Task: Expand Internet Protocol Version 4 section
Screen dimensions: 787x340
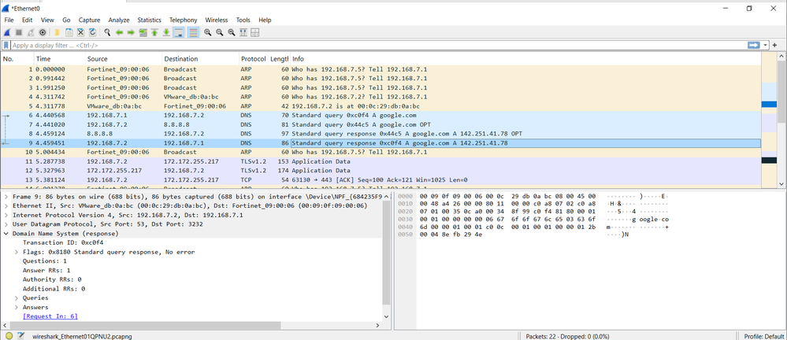Action: point(6,215)
